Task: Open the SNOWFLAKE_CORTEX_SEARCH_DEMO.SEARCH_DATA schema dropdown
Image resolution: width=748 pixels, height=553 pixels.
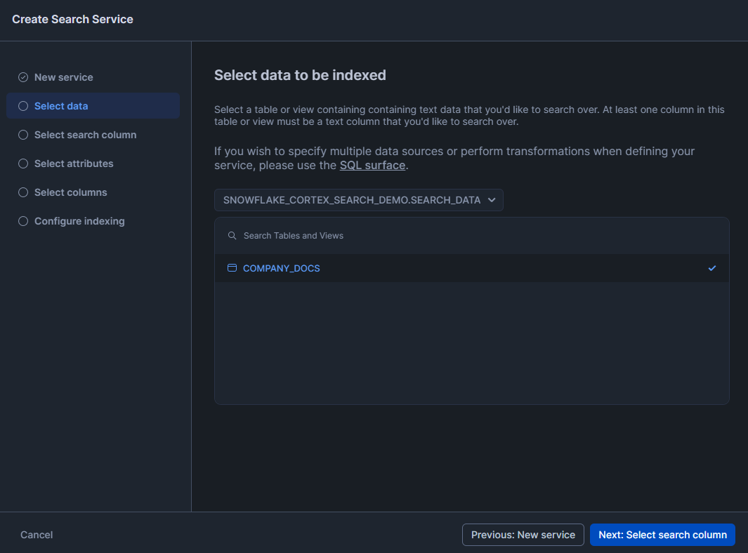Action: (352, 200)
